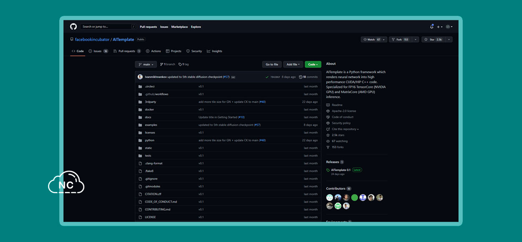Expand the Star lists dropdown arrow
The width and height of the screenshot is (522, 242).
[x=449, y=40]
